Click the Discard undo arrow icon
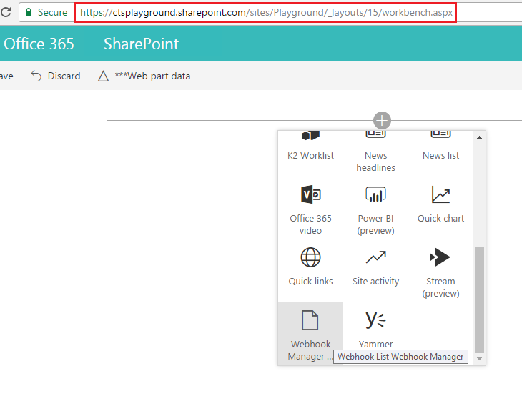The height and width of the screenshot is (401, 522). [x=36, y=76]
